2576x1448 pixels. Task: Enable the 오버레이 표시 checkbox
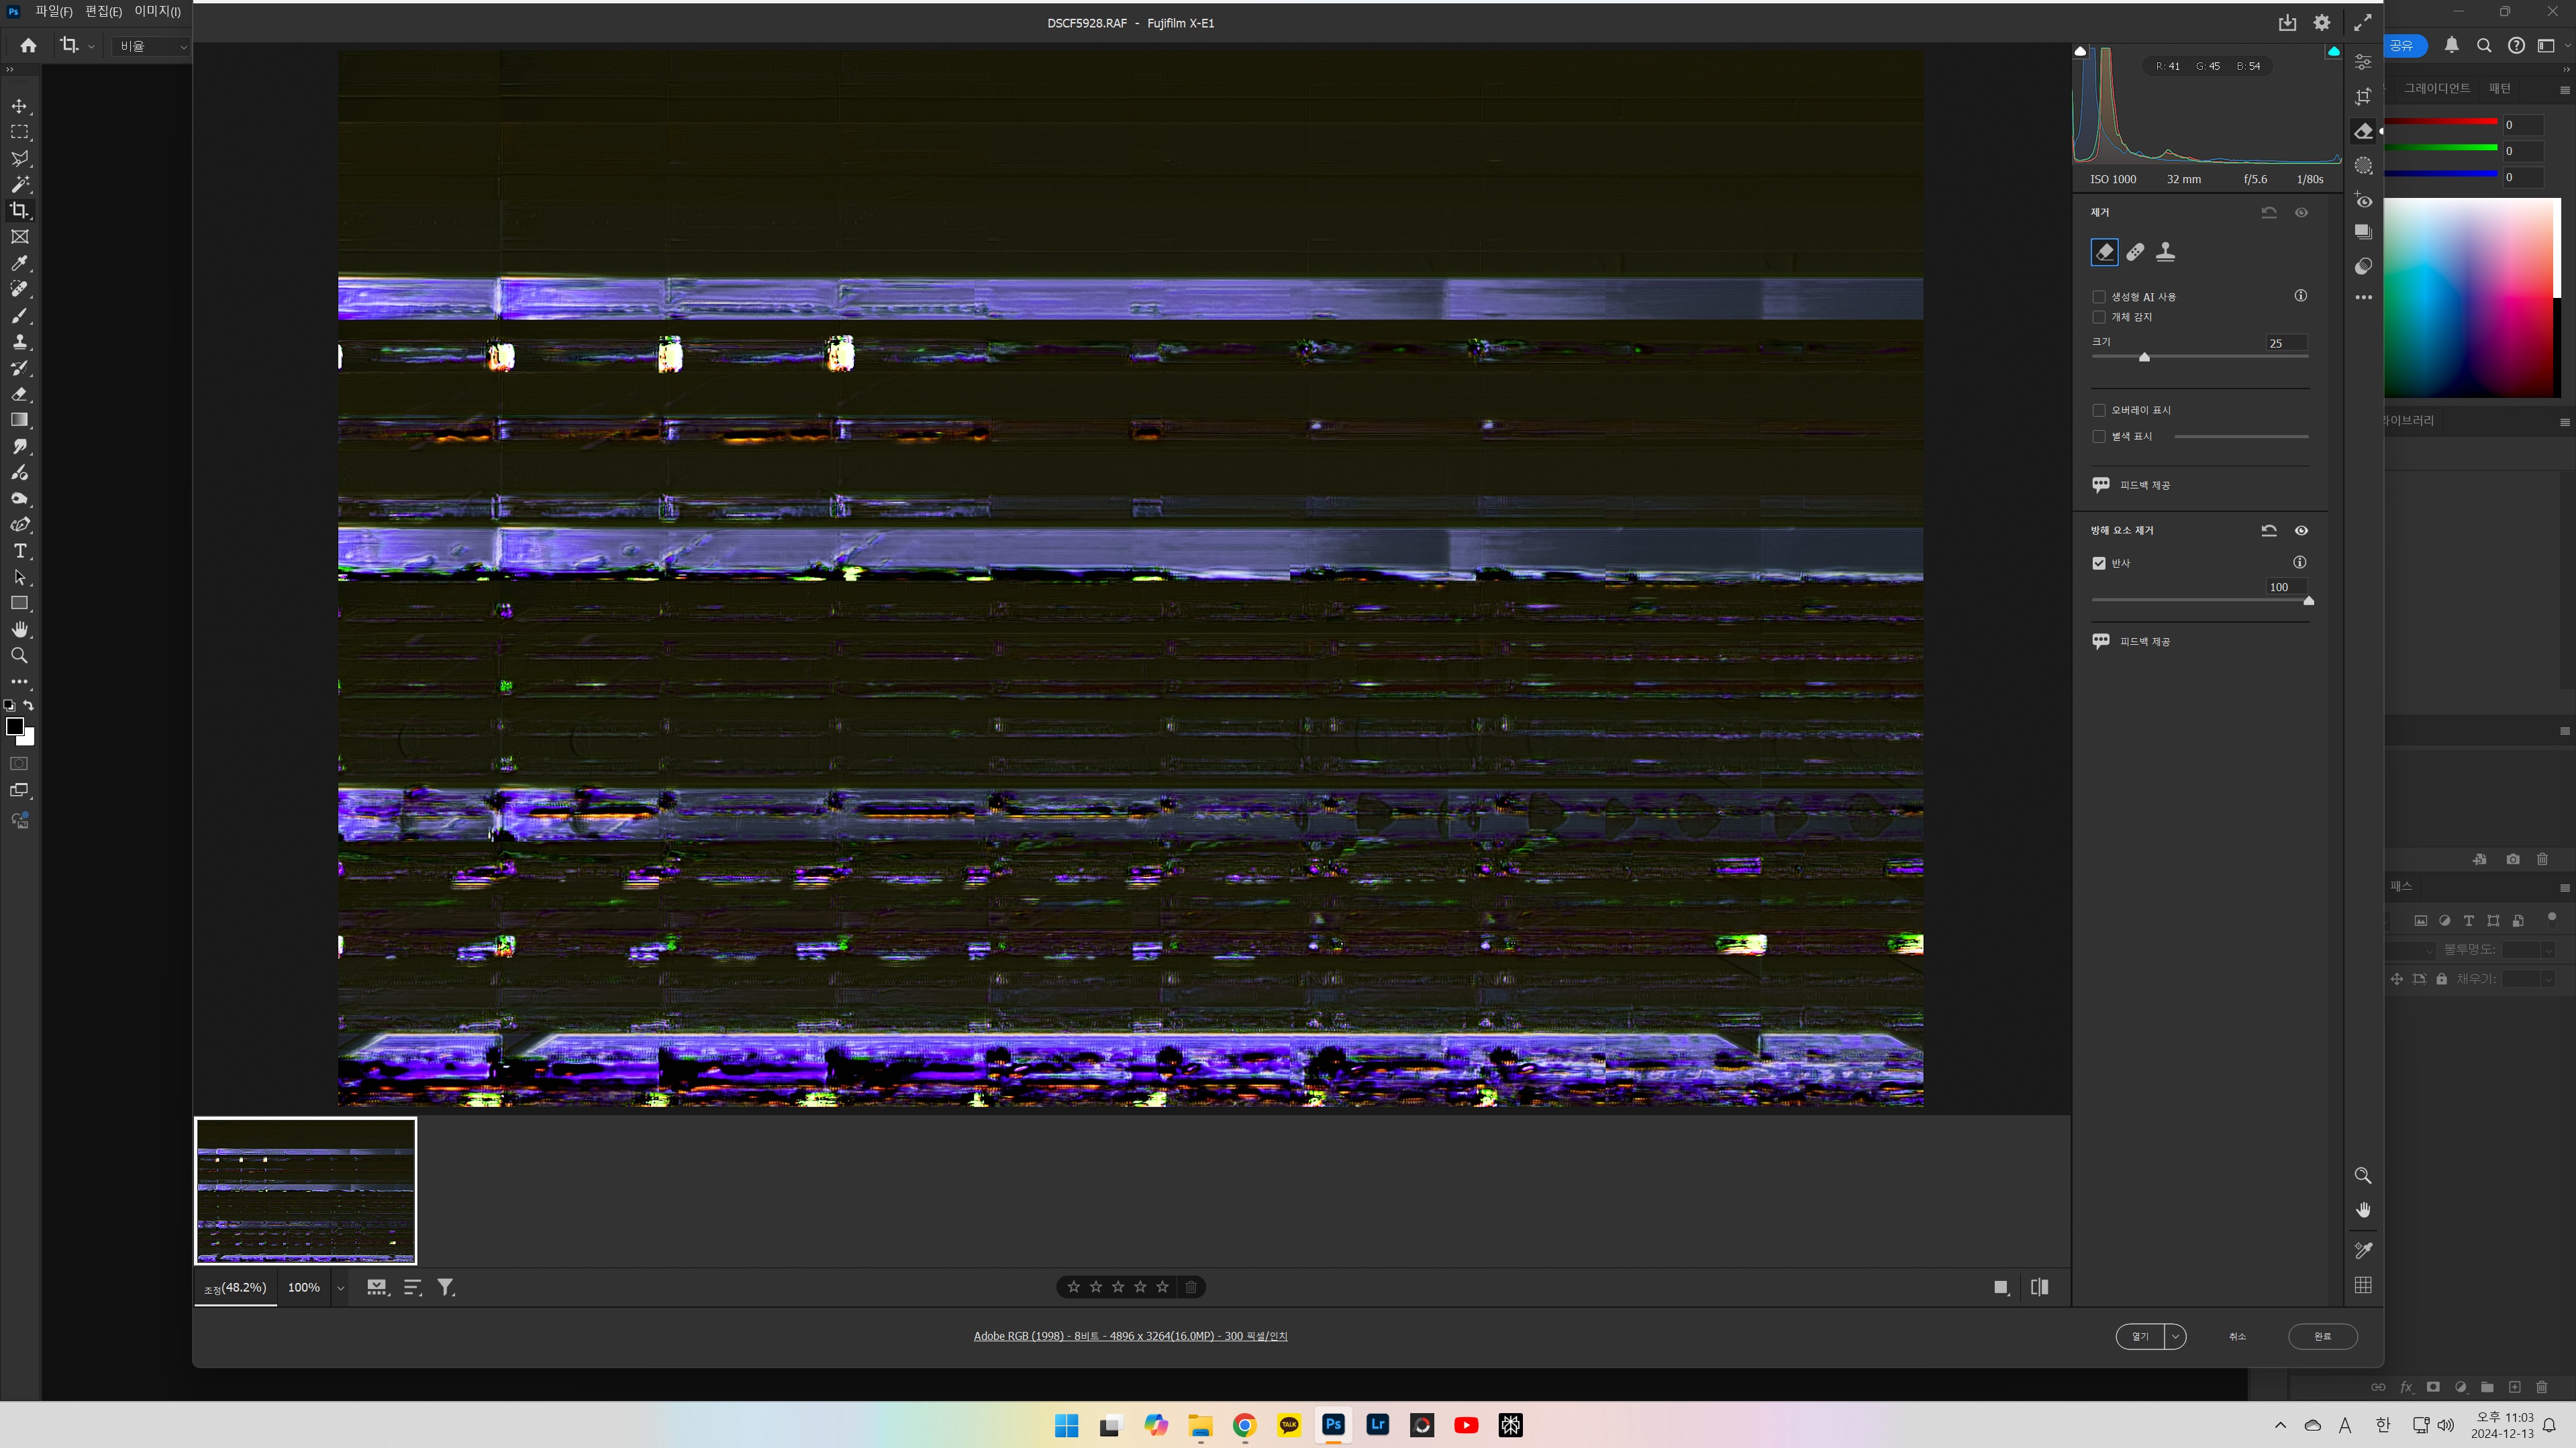coord(2100,410)
